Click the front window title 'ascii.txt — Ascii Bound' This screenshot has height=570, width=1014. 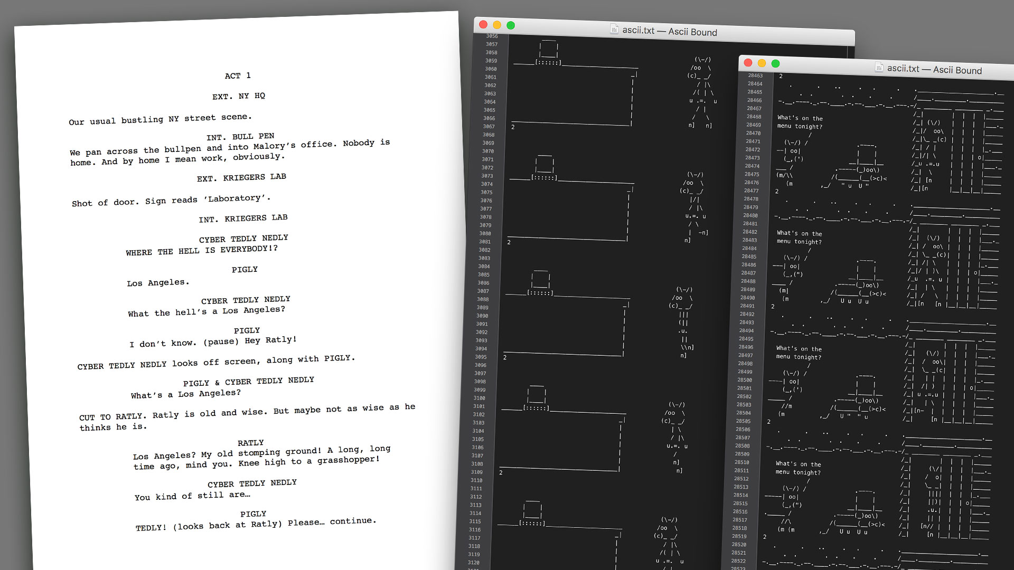coord(934,69)
